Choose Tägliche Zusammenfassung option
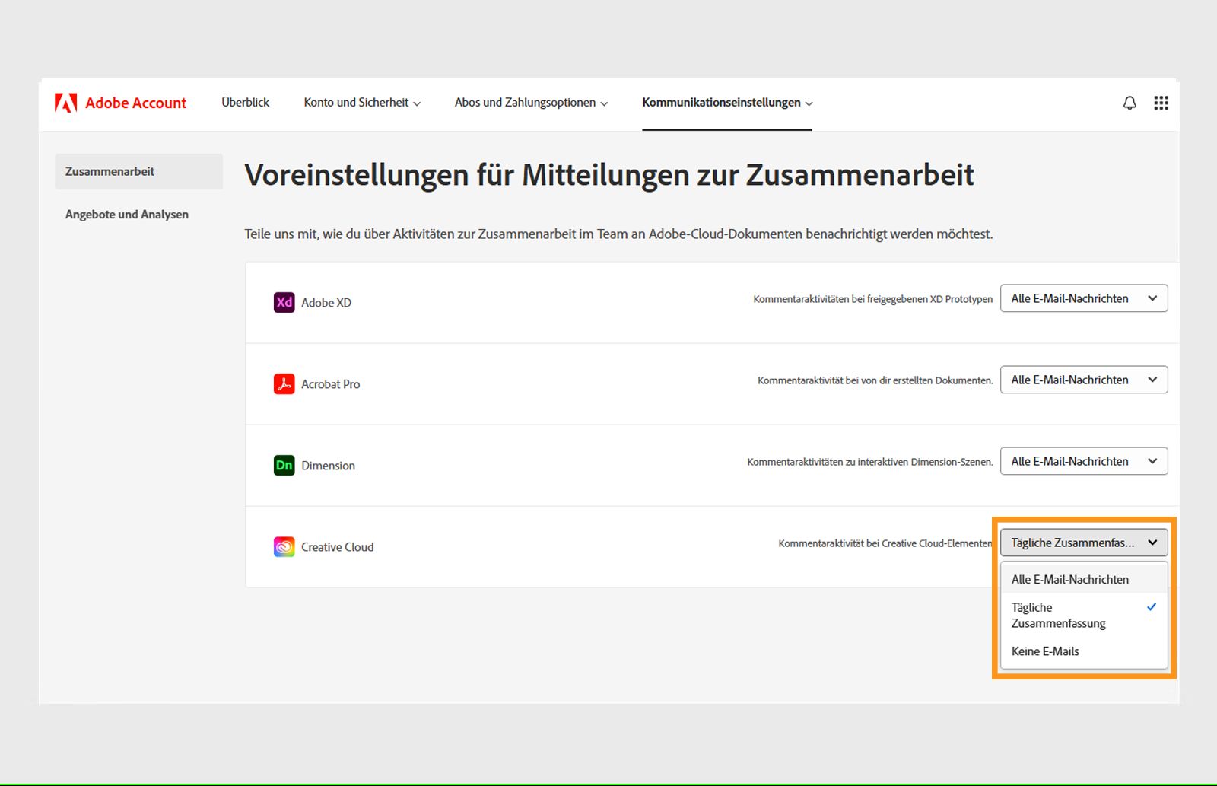 pos(1084,615)
